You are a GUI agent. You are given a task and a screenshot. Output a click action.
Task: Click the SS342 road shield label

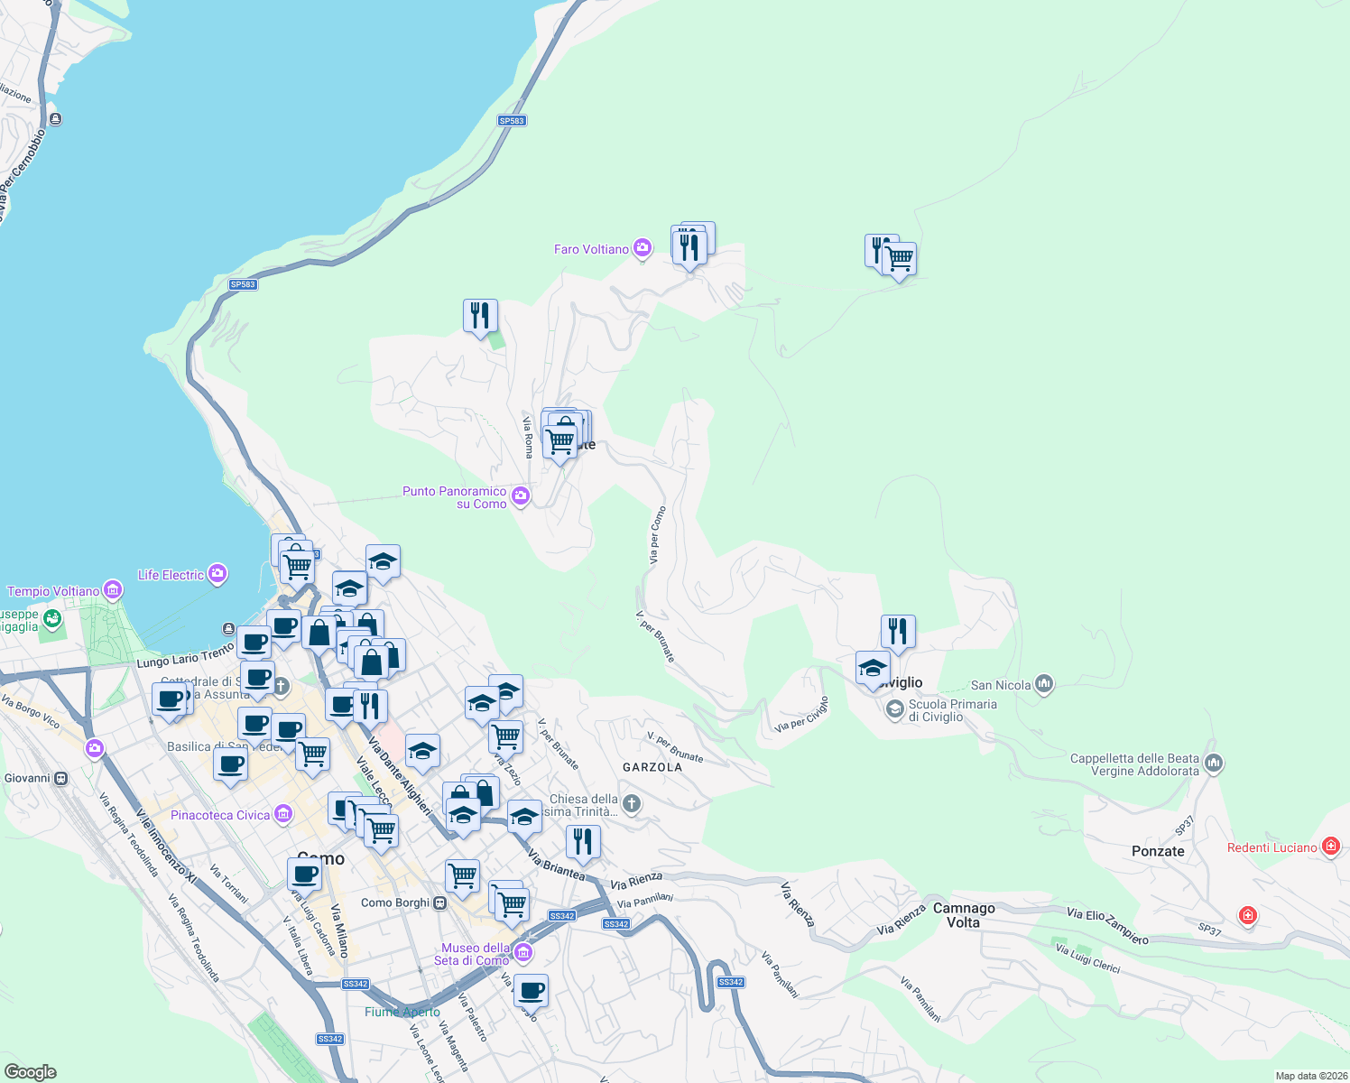[x=561, y=914]
